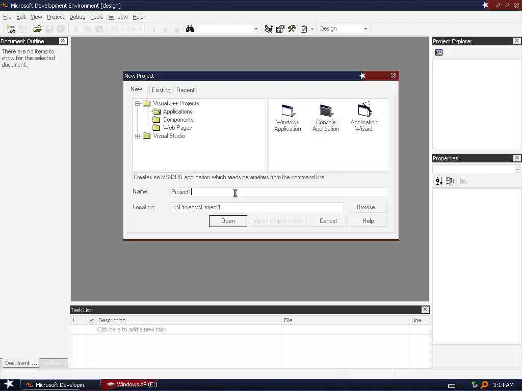Screen dimensions: 522x391
Task: Open the Help menu
Action: [x=138, y=17]
